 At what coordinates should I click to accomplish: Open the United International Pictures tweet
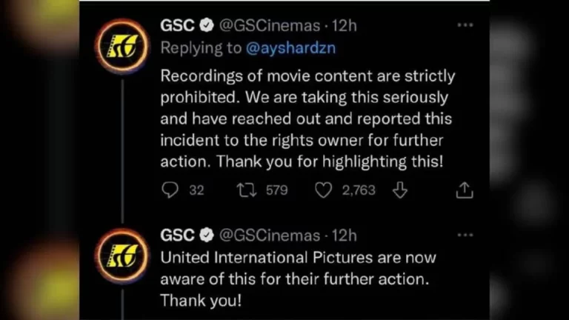(299, 280)
